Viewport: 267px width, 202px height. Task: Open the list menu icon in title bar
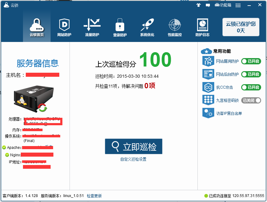[238, 5]
